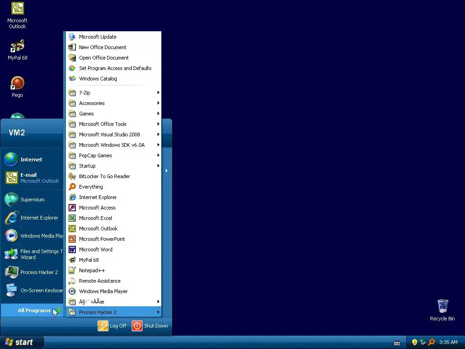The image size is (465, 349).
Task: Select the Microsoft Outlook desktop shortcut
Action: (x=17, y=15)
